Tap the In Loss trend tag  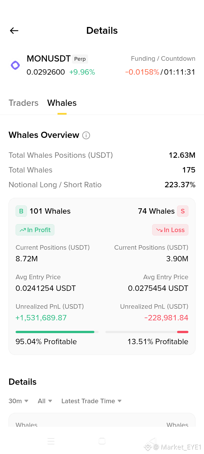pos(170,230)
